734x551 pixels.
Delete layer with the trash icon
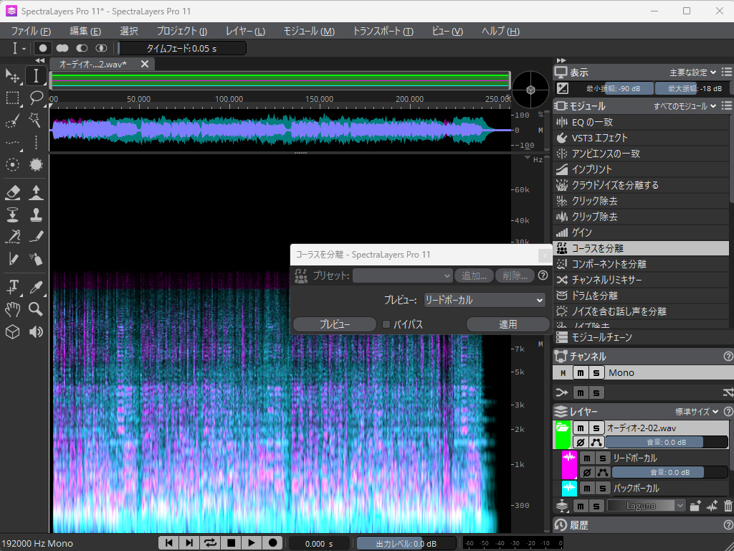pos(728,506)
